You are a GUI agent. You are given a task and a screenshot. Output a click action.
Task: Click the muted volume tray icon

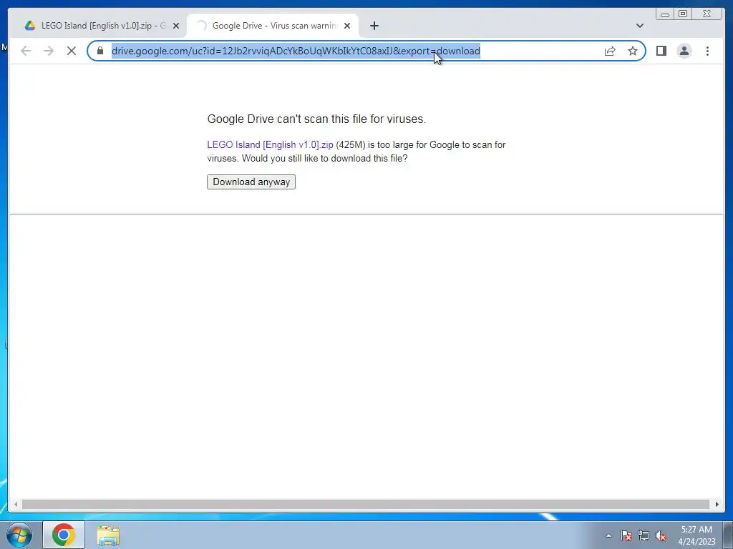661,535
